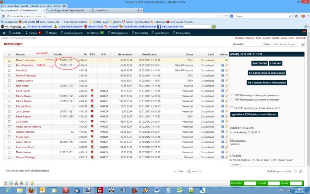Open FileZilla from the Windows taskbar
Viewport: 310px width, 194px height.
(100, 190)
